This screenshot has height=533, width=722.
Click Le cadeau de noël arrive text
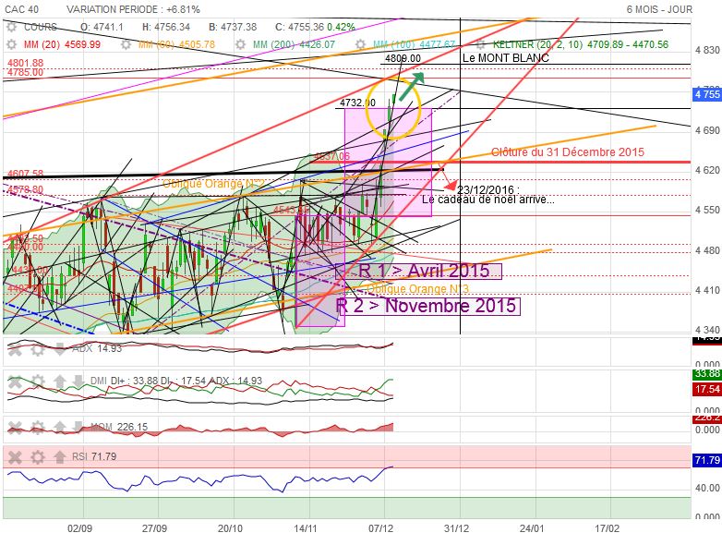click(488, 200)
